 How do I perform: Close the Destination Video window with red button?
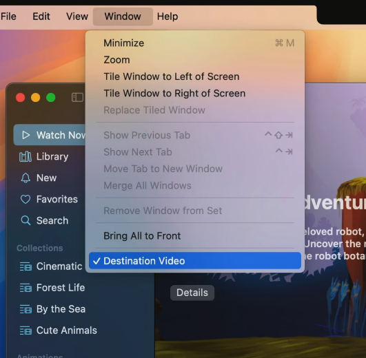pos(20,98)
